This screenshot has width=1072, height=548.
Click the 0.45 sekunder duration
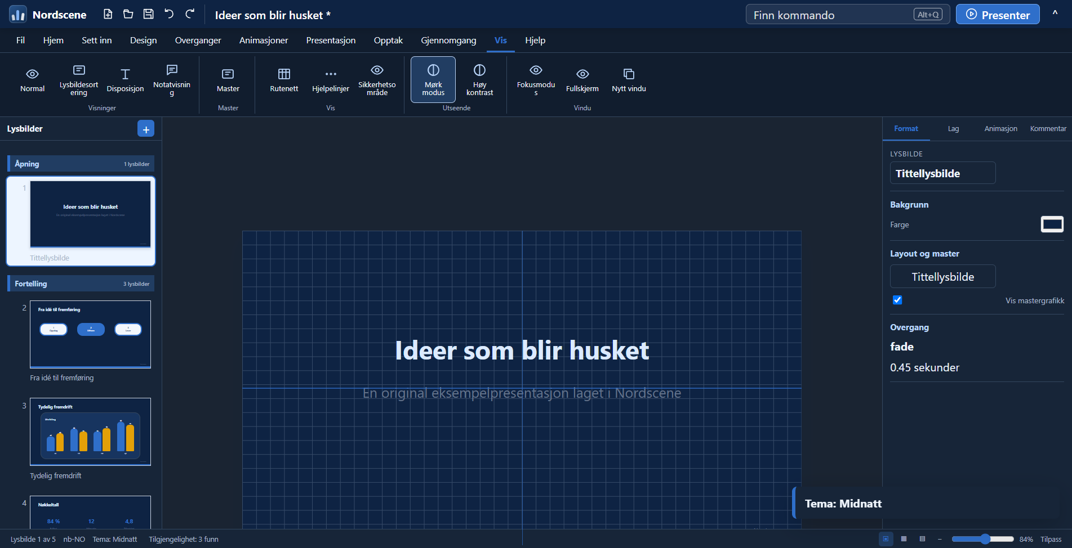(x=924, y=367)
